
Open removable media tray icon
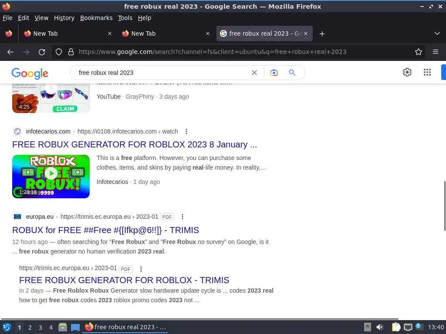point(367,327)
